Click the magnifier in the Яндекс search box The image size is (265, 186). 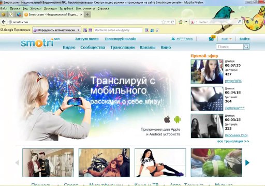click(x=240, y=22)
